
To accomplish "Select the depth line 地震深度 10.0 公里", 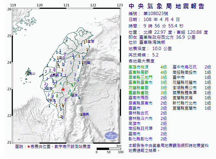I will (x=150, y=48).
